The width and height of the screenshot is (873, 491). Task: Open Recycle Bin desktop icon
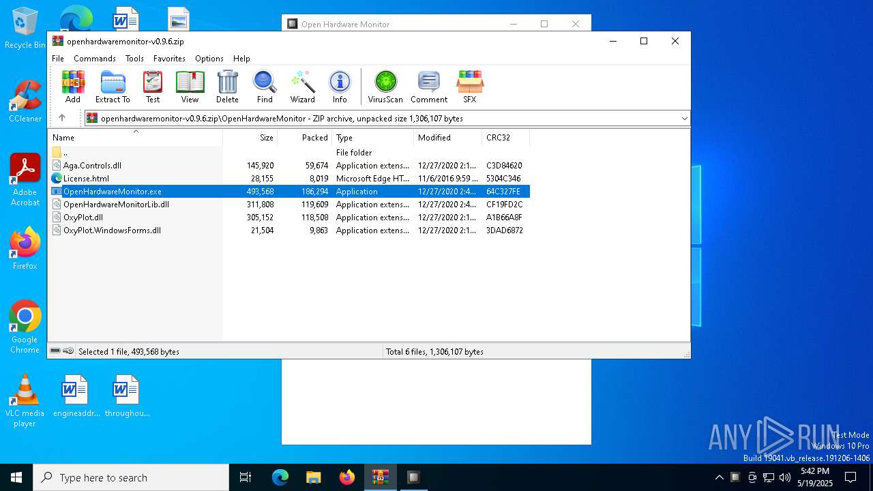click(x=25, y=29)
